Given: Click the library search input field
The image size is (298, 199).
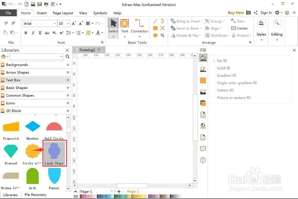Looking at the screenshot, I should [x=35, y=57].
